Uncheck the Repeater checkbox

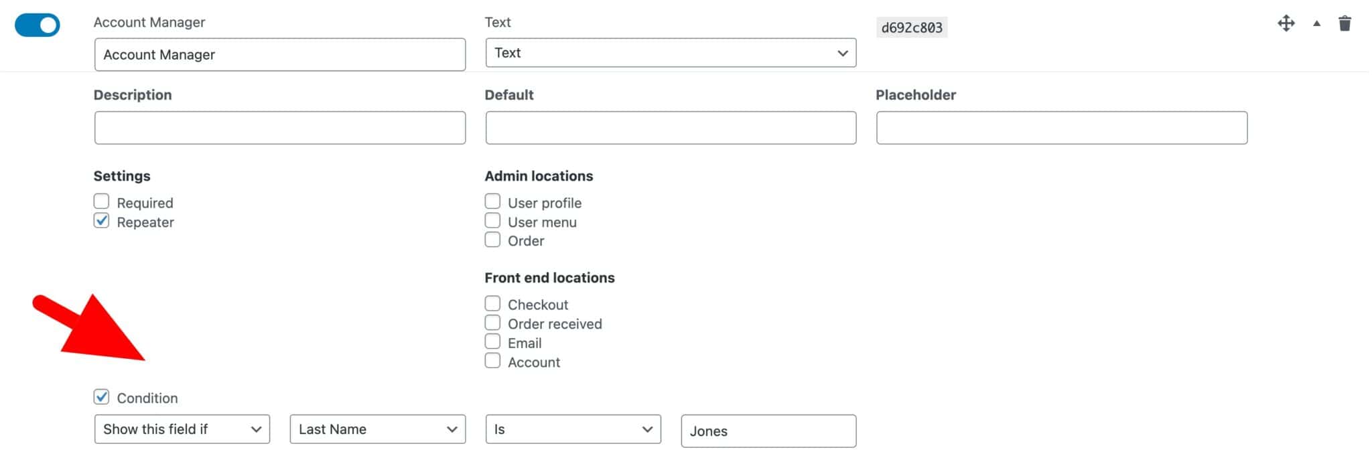tap(101, 221)
